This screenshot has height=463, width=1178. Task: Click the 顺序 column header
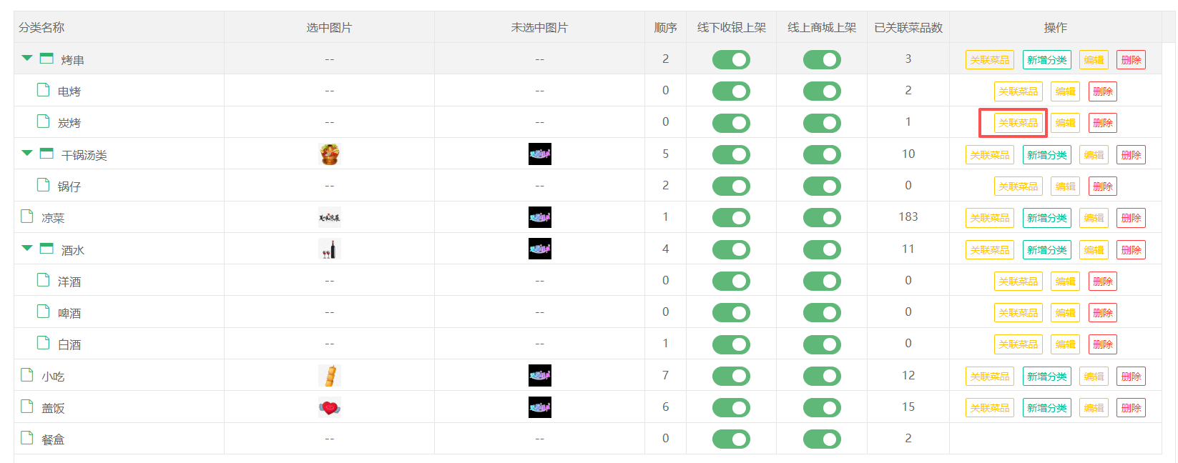665,28
